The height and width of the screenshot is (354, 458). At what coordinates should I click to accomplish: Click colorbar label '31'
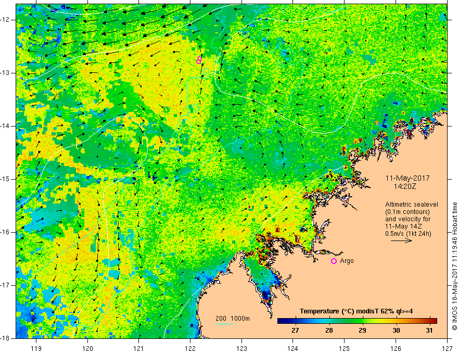point(429,331)
